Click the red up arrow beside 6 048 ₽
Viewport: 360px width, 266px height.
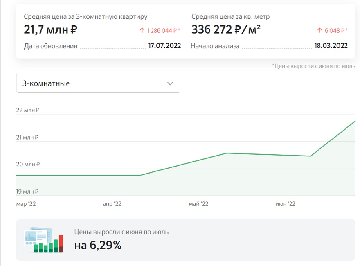(319, 30)
